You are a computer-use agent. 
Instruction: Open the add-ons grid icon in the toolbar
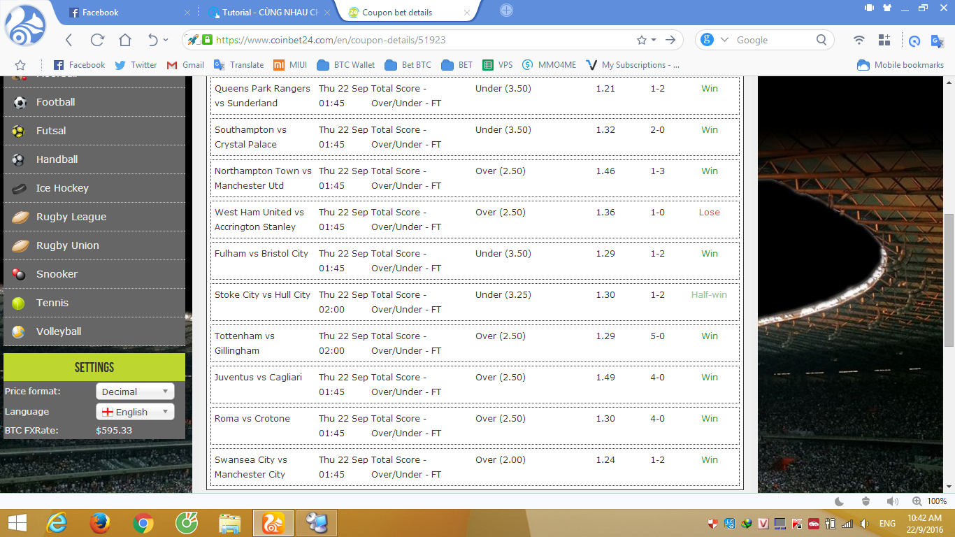pos(884,40)
